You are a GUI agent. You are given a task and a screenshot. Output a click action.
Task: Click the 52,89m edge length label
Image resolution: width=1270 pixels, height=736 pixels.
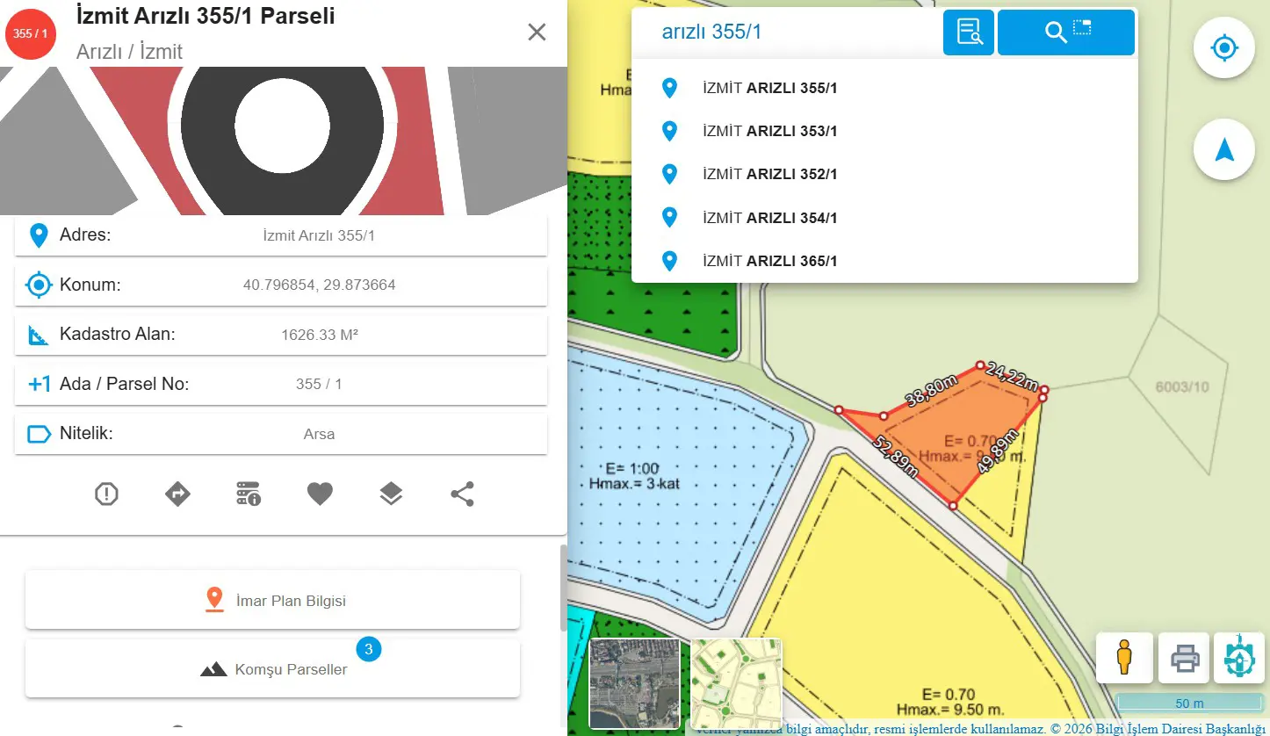tap(897, 455)
